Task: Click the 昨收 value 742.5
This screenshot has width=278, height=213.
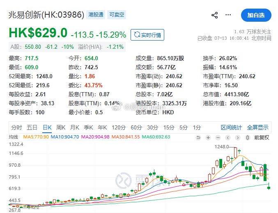Action: pyautogui.click(x=91, y=68)
